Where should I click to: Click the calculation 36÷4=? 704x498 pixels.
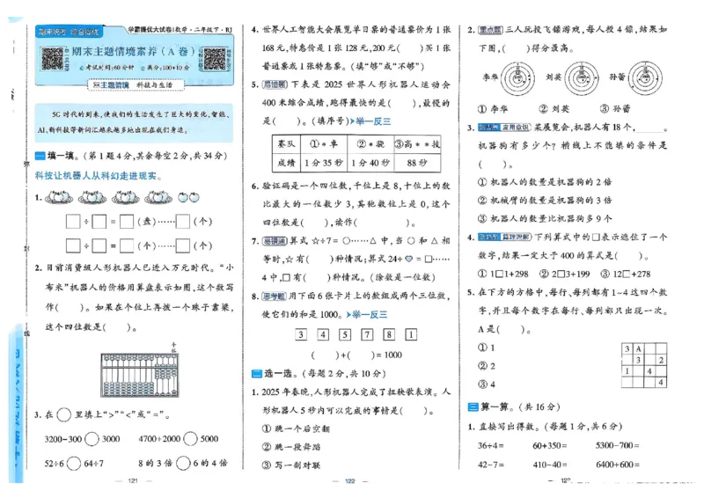pyautogui.click(x=490, y=445)
